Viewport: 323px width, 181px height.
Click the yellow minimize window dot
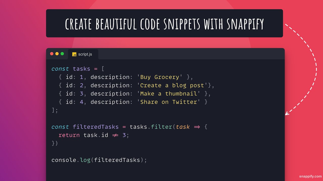(x=57, y=54)
